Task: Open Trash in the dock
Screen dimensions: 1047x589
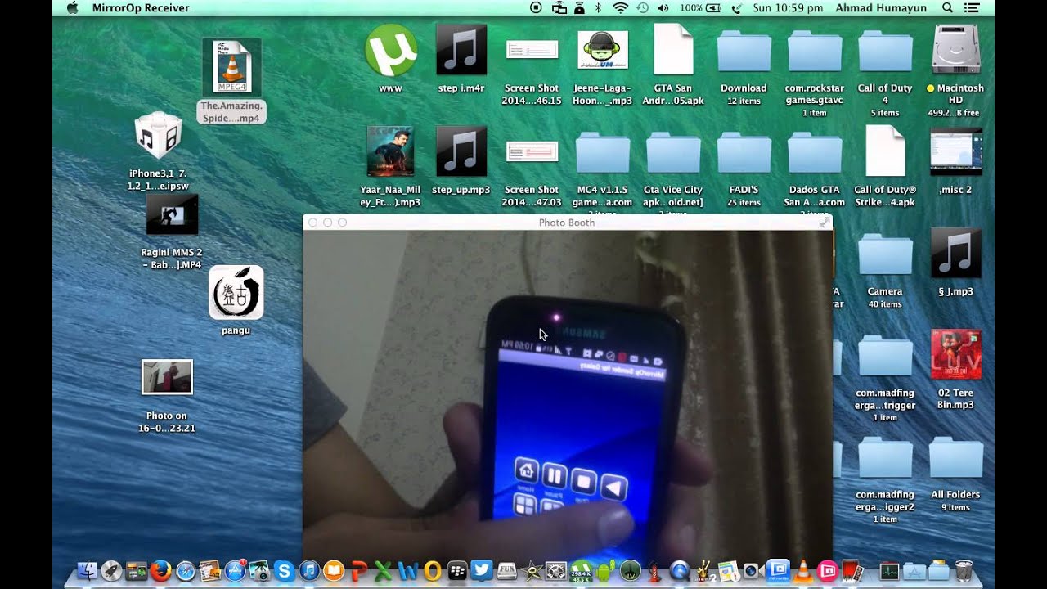Action: (x=964, y=571)
